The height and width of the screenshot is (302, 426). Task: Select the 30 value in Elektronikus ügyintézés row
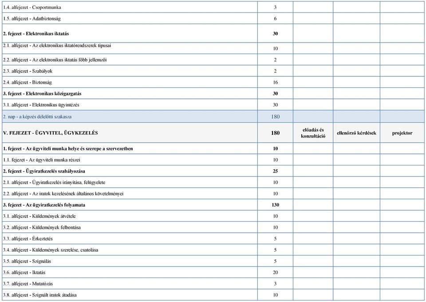275,105
